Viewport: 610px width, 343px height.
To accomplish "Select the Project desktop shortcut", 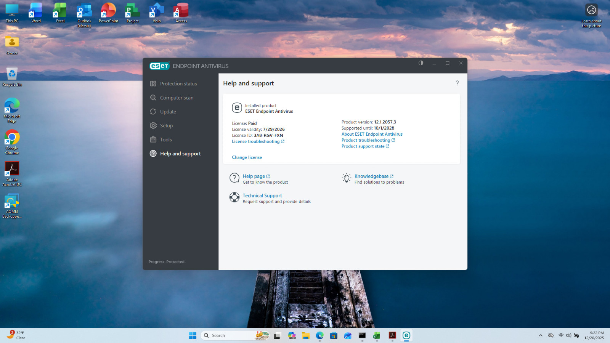I will (x=133, y=13).
